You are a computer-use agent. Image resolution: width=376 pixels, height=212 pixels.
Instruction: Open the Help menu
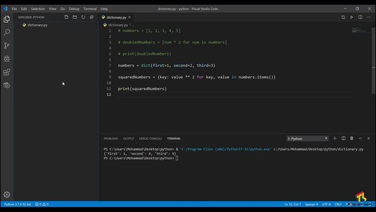pyautogui.click(x=104, y=9)
